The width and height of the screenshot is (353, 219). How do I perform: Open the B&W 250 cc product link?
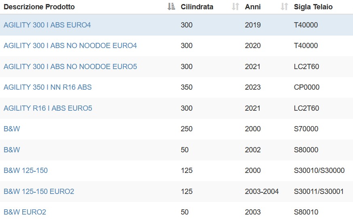[x=12, y=129]
